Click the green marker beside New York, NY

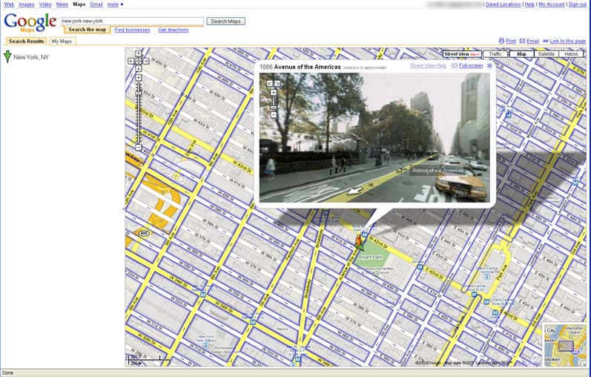tap(7, 56)
